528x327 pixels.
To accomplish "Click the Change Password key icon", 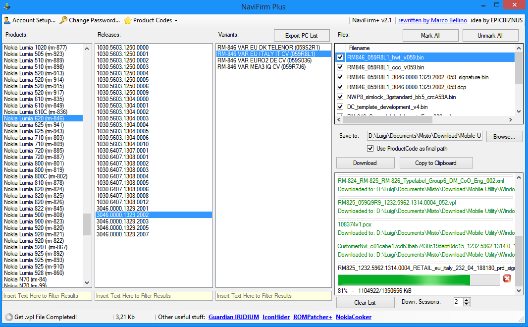I will (x=63, y=20).
